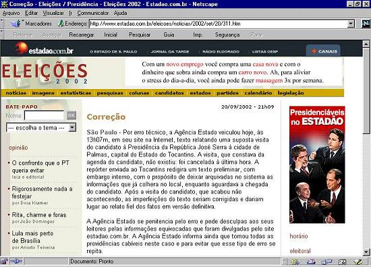
Task: Select the colunas tab
Action: pos(139,93)
